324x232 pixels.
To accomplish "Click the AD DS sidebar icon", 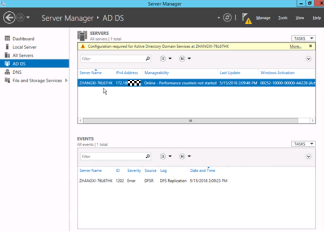I will (x=7, y=64).
